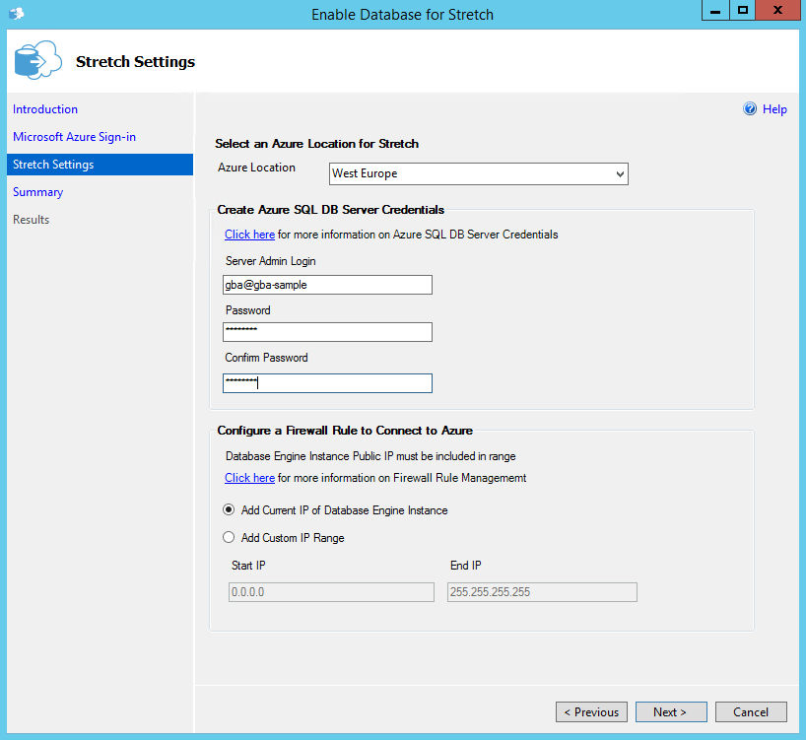The image size is (806, 740).
Task: Jump to the Summary step
Action: (x=37, y=192)
